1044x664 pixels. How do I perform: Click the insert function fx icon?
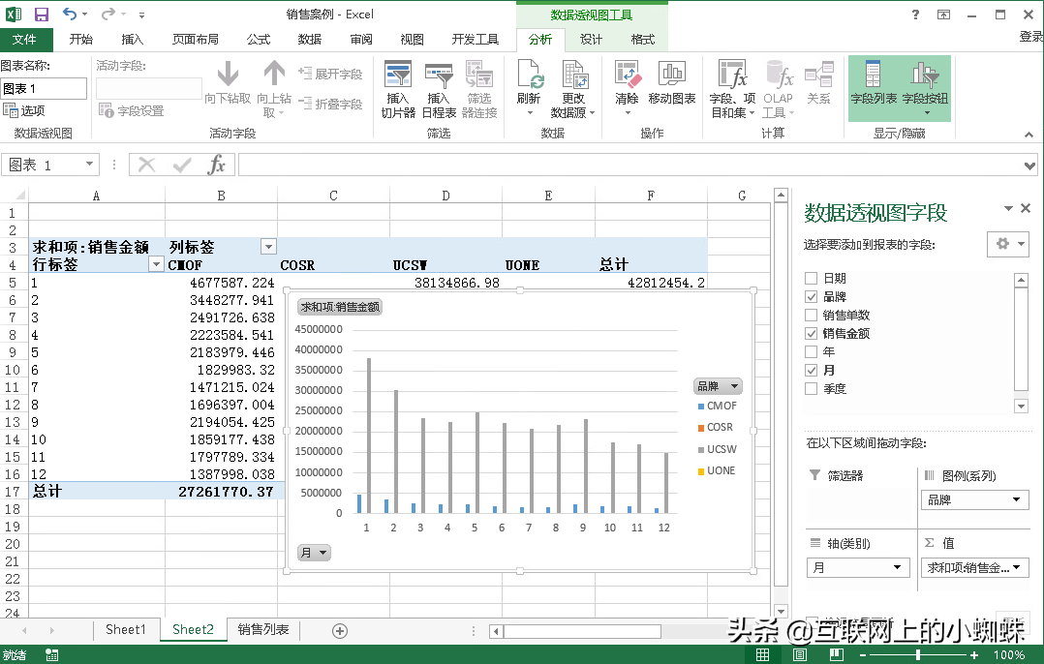pos(216,165)
